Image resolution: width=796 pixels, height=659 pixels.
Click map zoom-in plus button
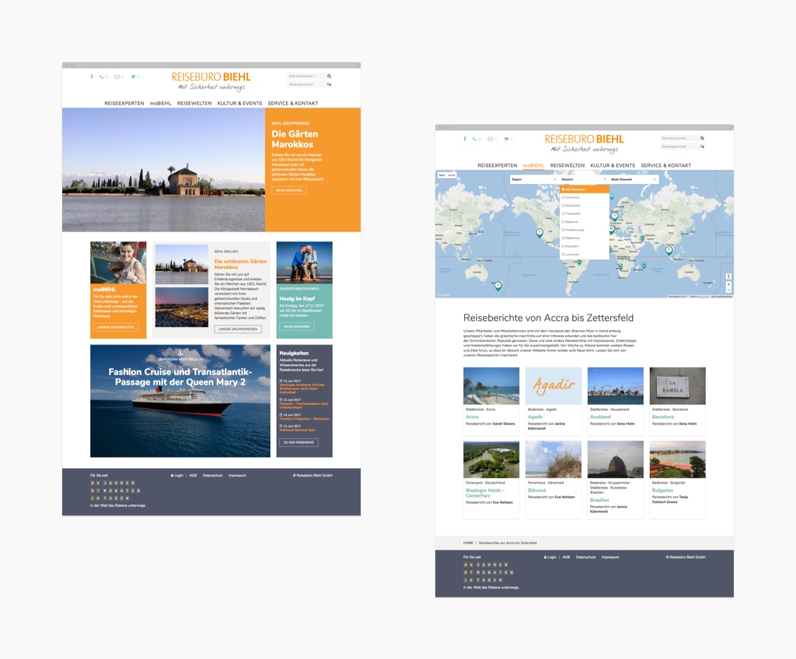pyautogui.click(x=729, y=284)
